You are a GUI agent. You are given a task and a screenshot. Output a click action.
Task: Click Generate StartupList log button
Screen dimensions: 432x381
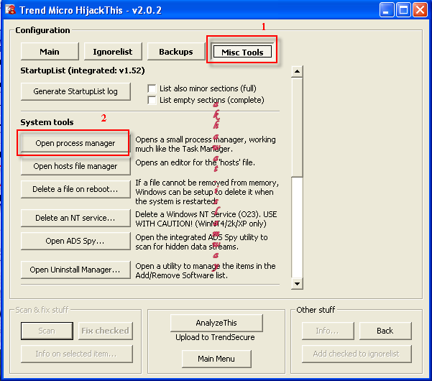75,91
